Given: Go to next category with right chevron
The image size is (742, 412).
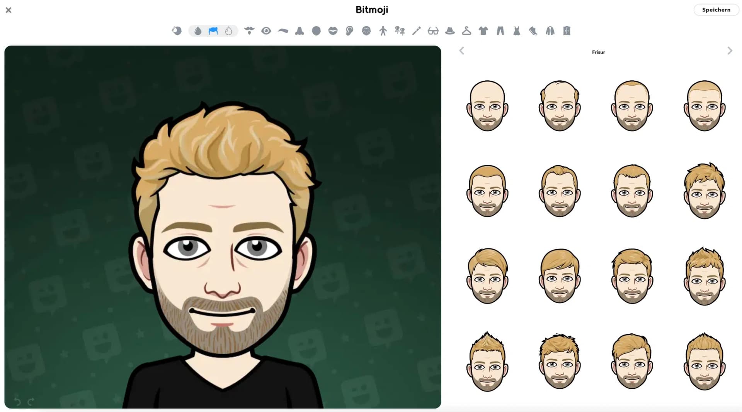Looking at the screenshot, I should [x=730, y=51].
